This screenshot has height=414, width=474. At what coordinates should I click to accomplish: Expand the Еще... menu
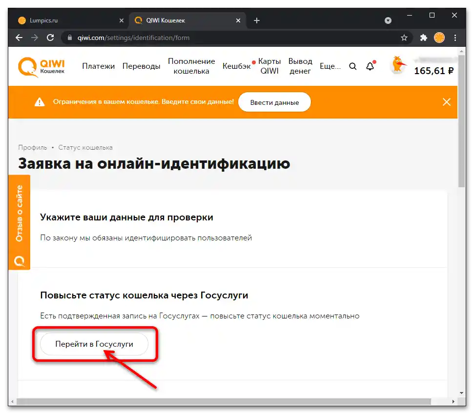point(330,66)
